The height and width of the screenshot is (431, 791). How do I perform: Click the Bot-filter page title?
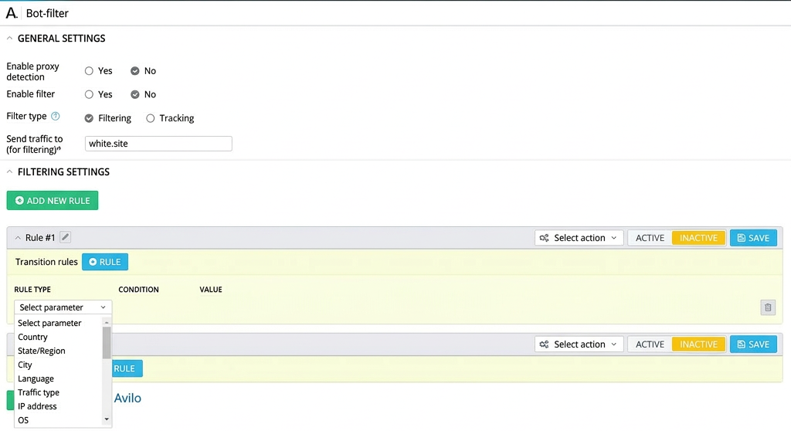tap(47, 14)
